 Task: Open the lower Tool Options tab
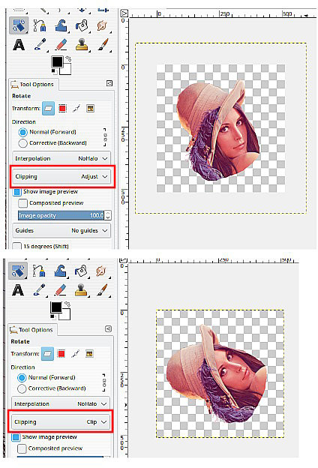(x=32, y=330)
